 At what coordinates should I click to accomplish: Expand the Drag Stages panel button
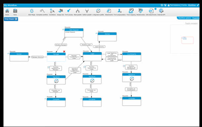11,19
